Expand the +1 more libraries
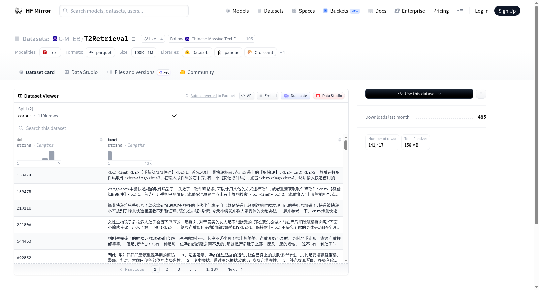This screenshot has width=539, height=290. pyautogui.click(x=282, y=52)
